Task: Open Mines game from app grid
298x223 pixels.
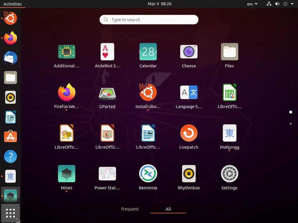Action: point(67,174)
